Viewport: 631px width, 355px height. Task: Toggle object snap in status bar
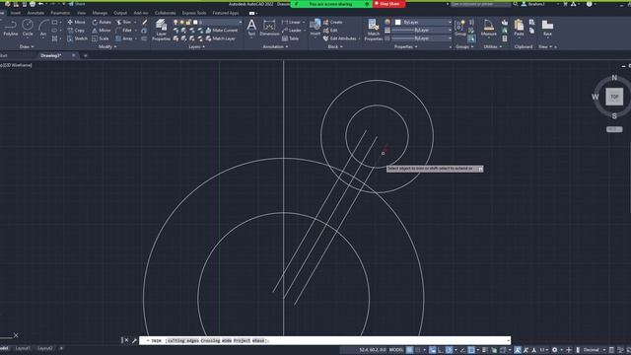(x=471, y=350)
